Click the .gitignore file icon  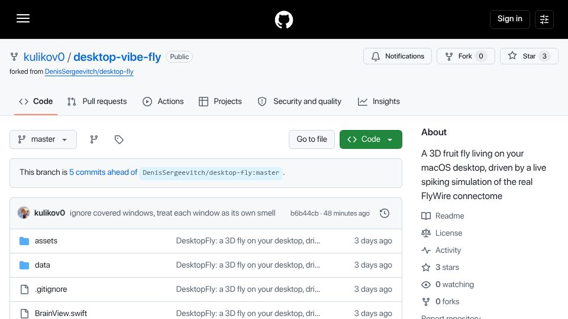tap(24, 289)
